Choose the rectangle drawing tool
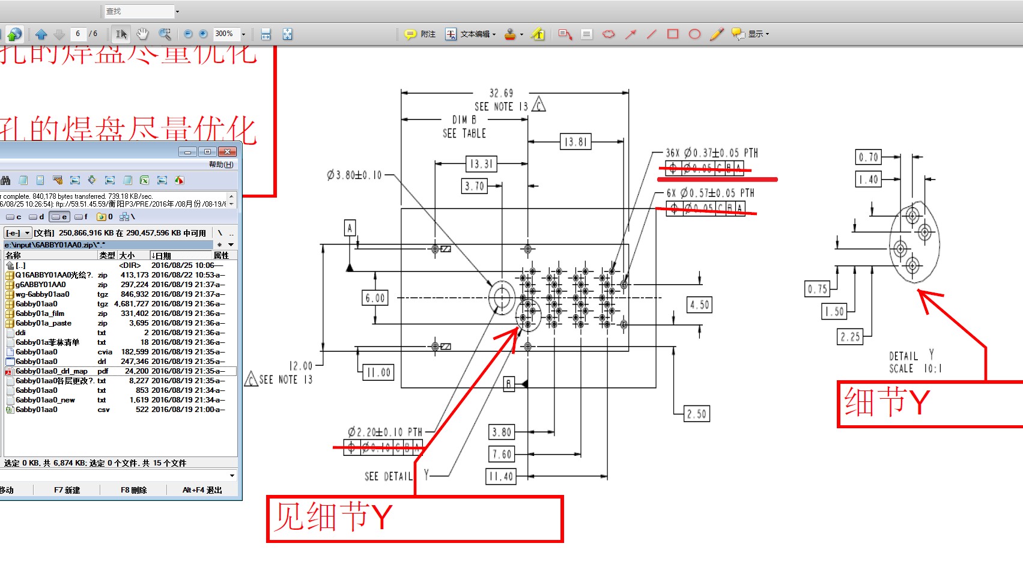The image size is (1023, 570). tap(673, 34)
